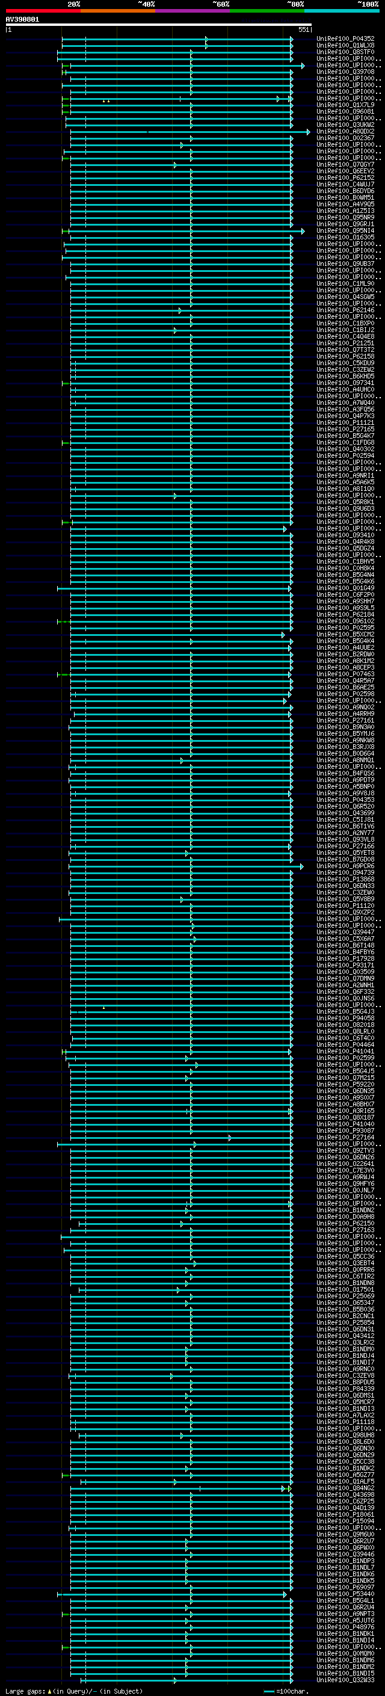The height and width of the screenshot is (1696, 385).
Task: Open hit UniRef100_A9NRI1
Action: coord(345,475)
